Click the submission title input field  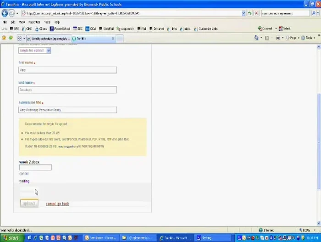point(67,110)
